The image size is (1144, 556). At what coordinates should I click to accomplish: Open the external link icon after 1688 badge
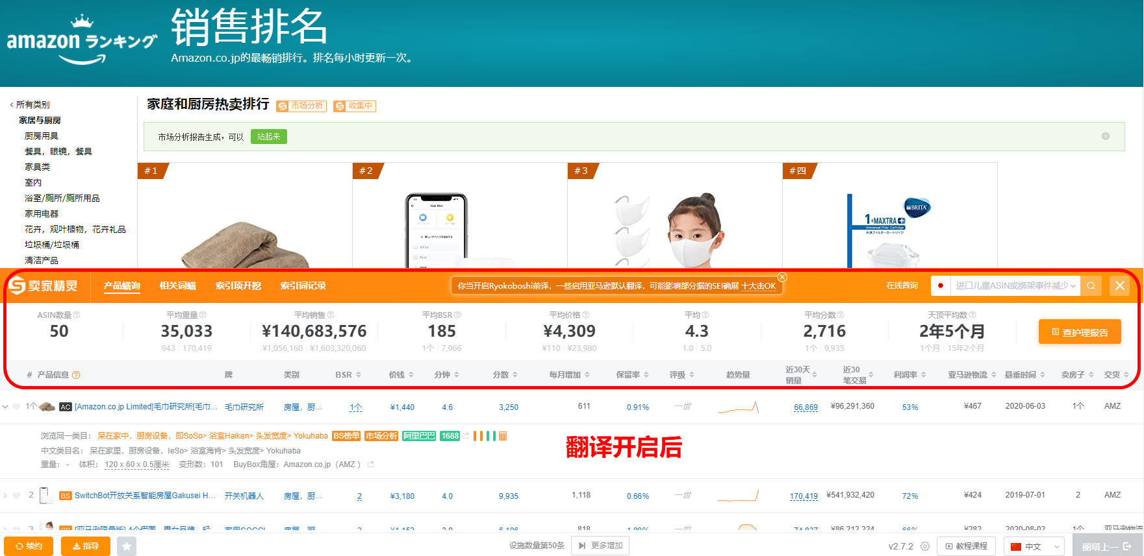pos(466,436)
